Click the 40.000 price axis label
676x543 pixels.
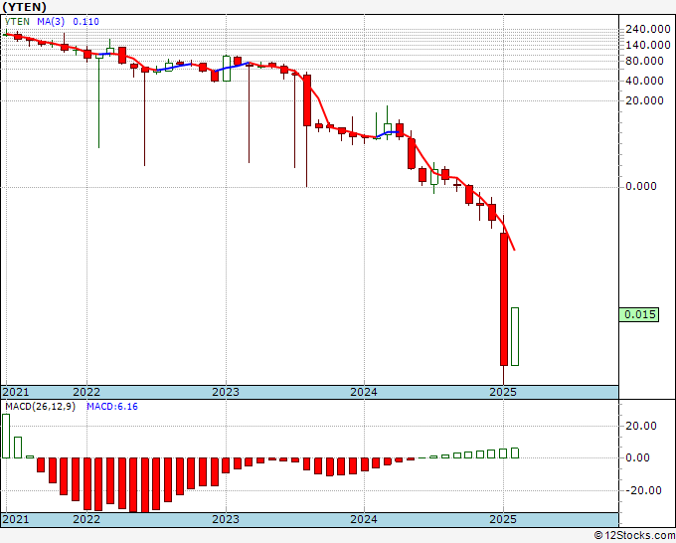point(644,81)
